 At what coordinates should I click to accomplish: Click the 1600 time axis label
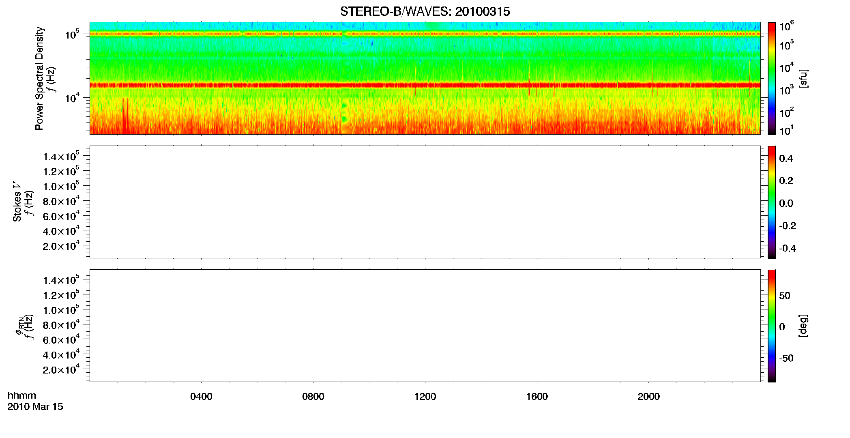click(x=537, y=397)
